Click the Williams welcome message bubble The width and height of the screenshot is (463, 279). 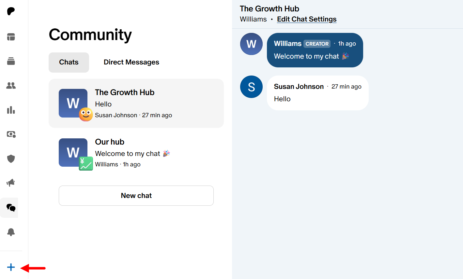(x=315, y=50)
